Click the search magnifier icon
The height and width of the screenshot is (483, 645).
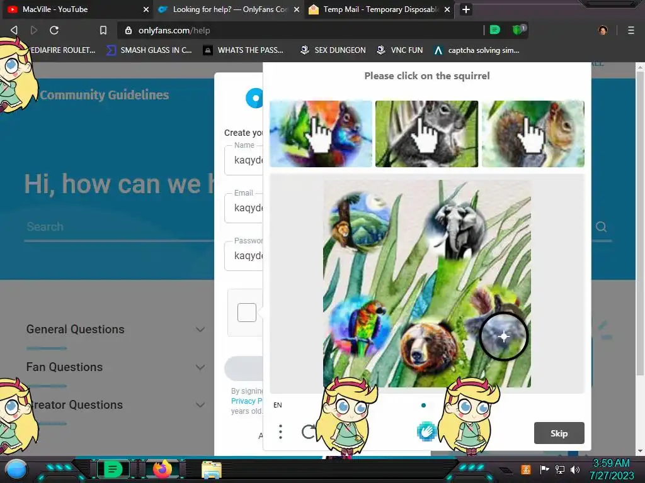(x=601, y=226)
